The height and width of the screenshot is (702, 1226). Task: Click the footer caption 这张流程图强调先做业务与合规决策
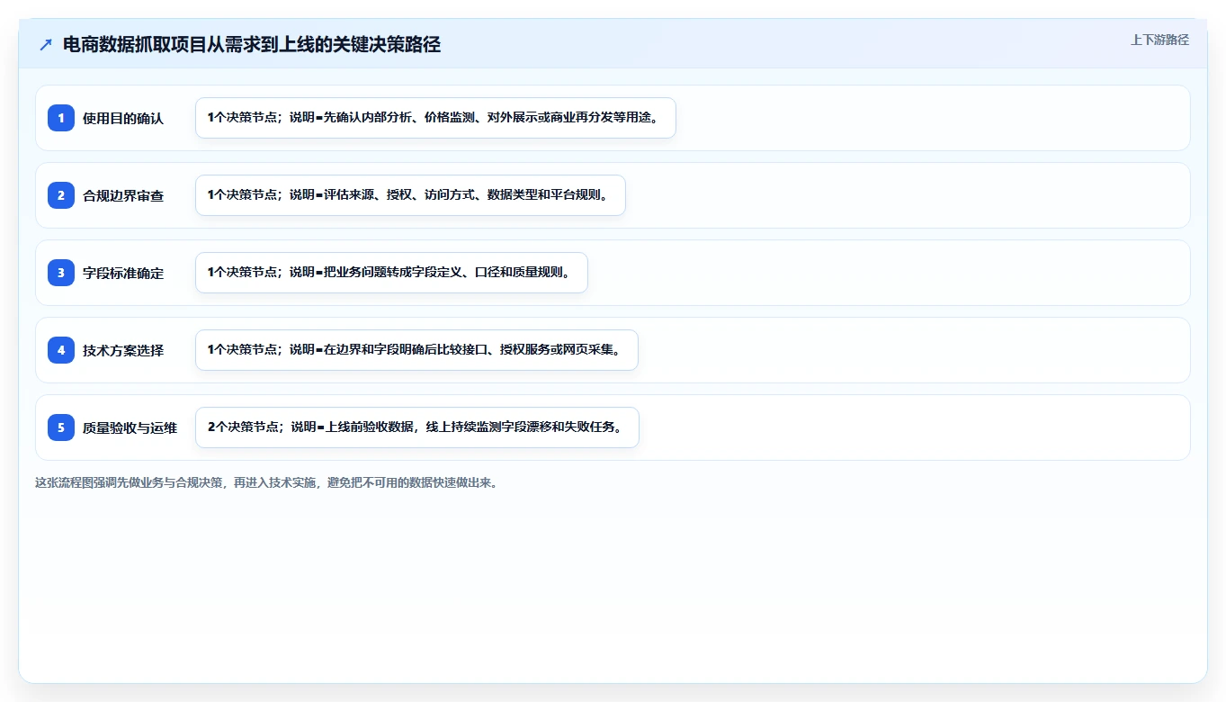pyautogui.click(x=266, y=482)
